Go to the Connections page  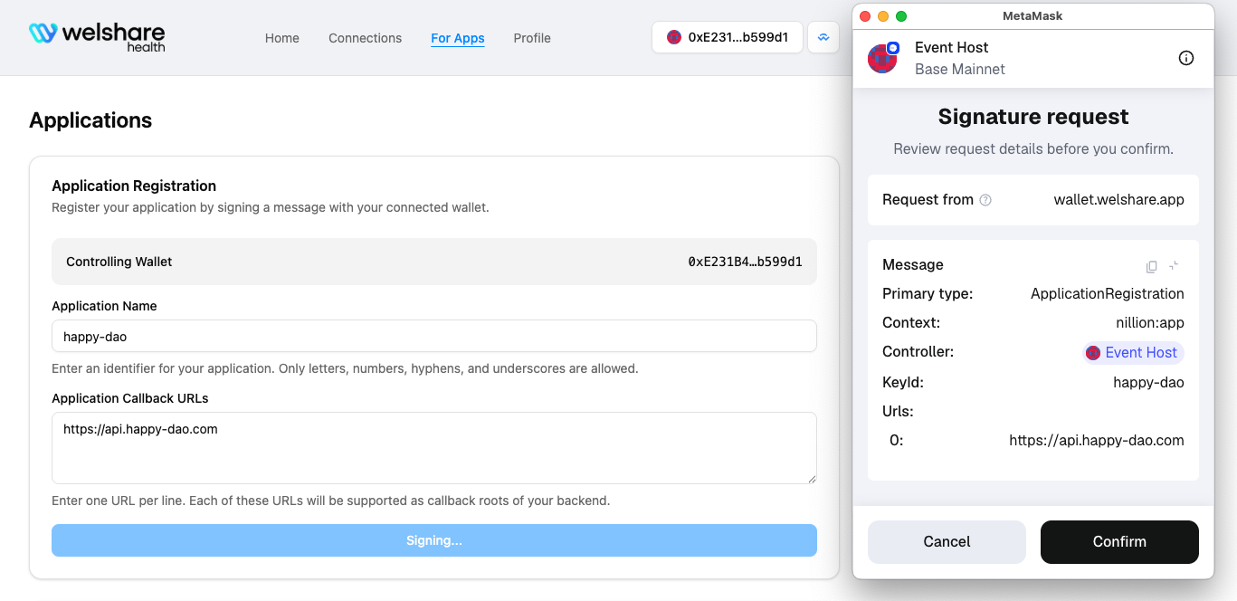pos(365,38)
